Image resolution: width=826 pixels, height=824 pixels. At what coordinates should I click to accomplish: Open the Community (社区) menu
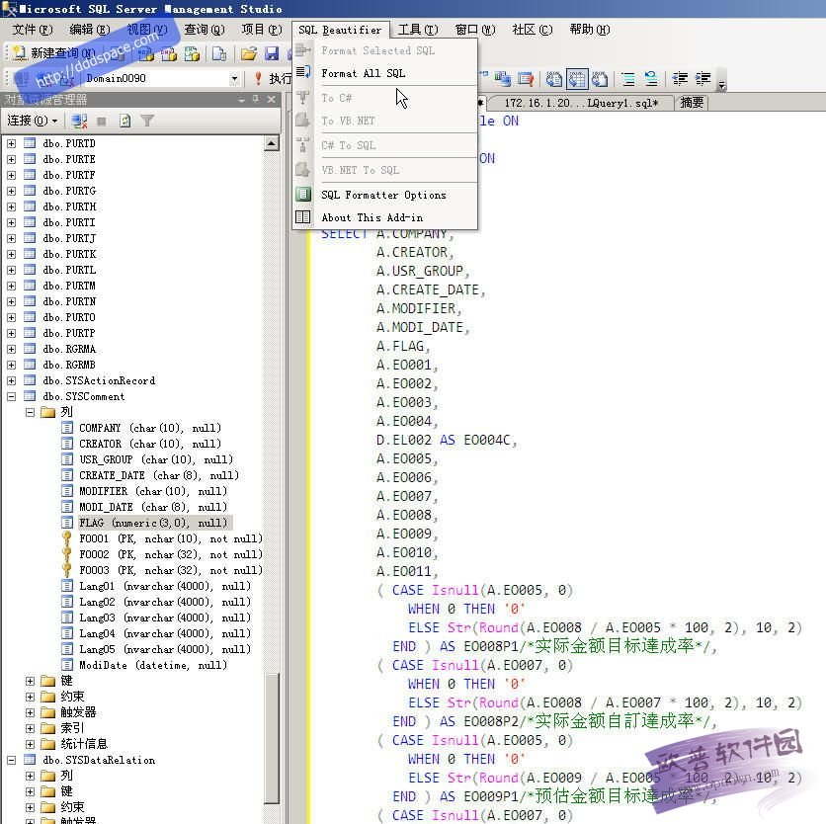point(532,30)
